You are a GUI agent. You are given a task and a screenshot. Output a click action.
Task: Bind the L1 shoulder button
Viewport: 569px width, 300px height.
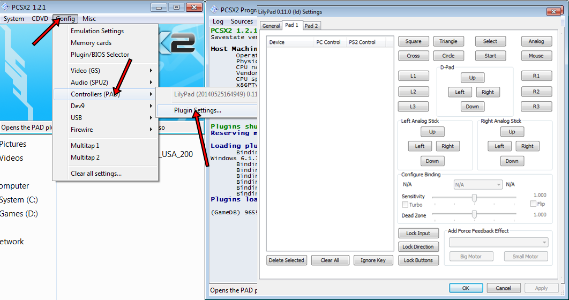click(x=413, y=76)
